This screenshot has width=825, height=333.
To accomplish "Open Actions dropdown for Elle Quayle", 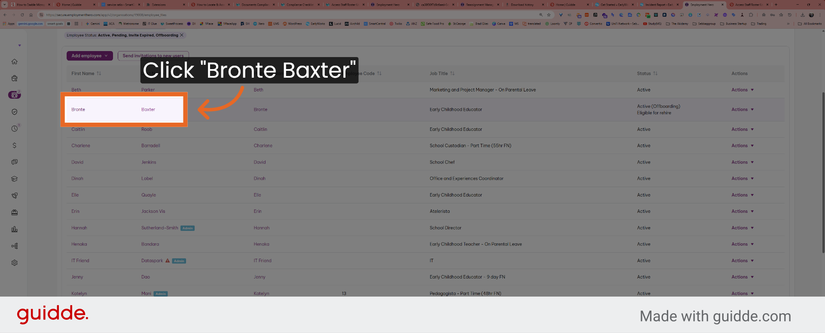I will (742, 195).
